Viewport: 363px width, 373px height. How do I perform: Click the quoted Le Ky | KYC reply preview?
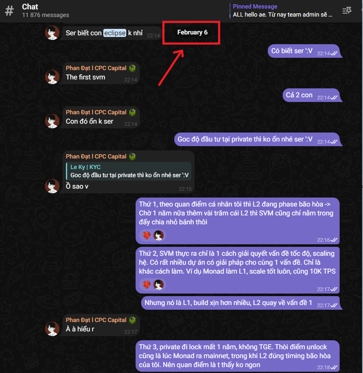coord(128,171)
